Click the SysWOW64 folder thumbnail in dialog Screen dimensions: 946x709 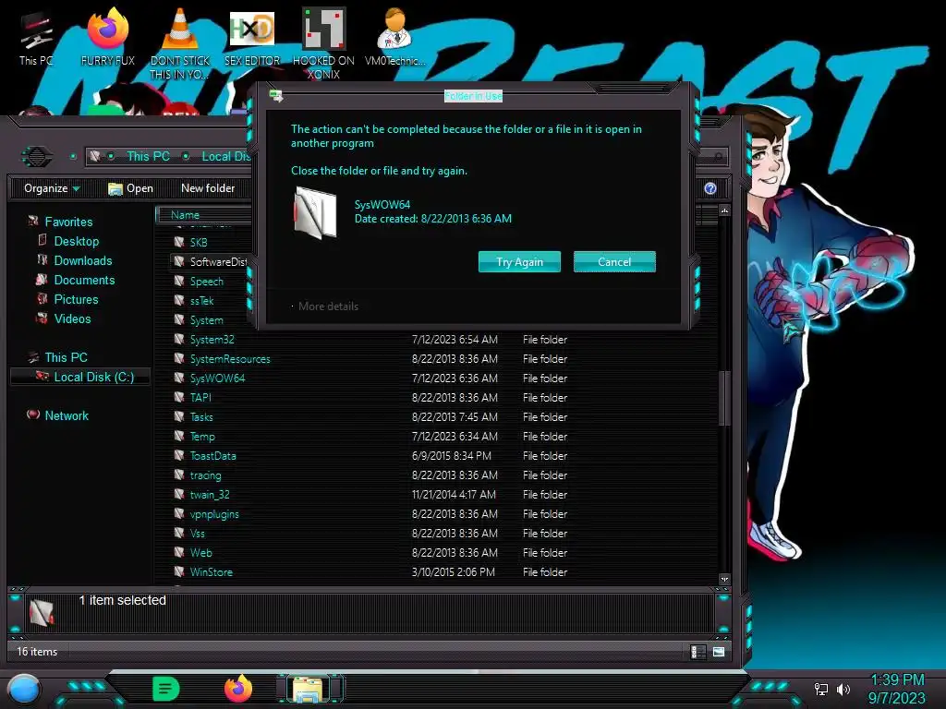[315, 212]
